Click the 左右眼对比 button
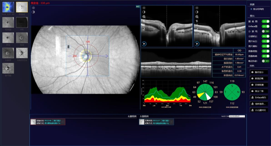 258,110
